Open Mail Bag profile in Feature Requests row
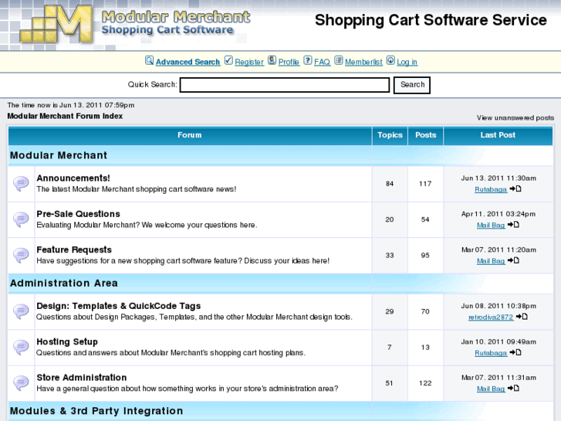This screenshot has width=561, height=421. 491,261
